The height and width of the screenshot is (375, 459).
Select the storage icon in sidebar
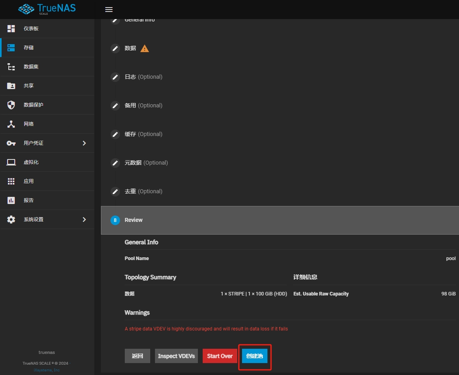[x=11, y=48]
